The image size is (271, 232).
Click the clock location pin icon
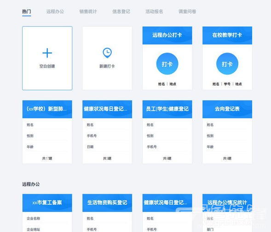(107, 53)
